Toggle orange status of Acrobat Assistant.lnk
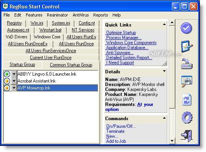This screenshot has width=206, height=152. coord(7,81)
